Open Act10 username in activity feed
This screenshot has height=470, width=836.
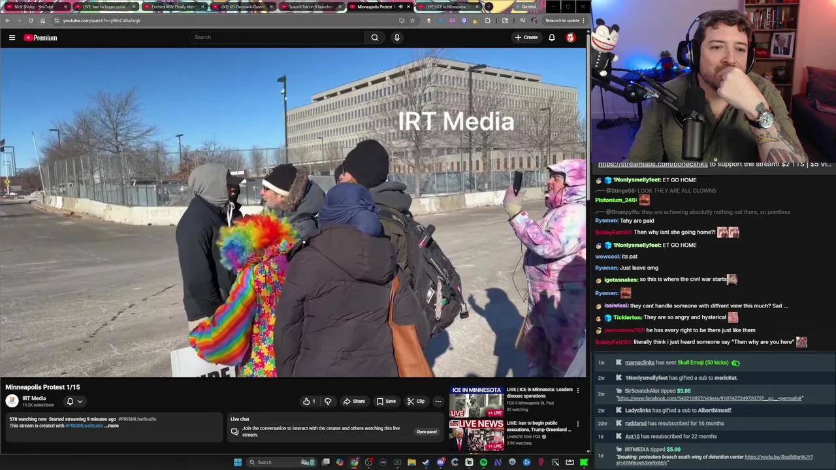(632, 436)
